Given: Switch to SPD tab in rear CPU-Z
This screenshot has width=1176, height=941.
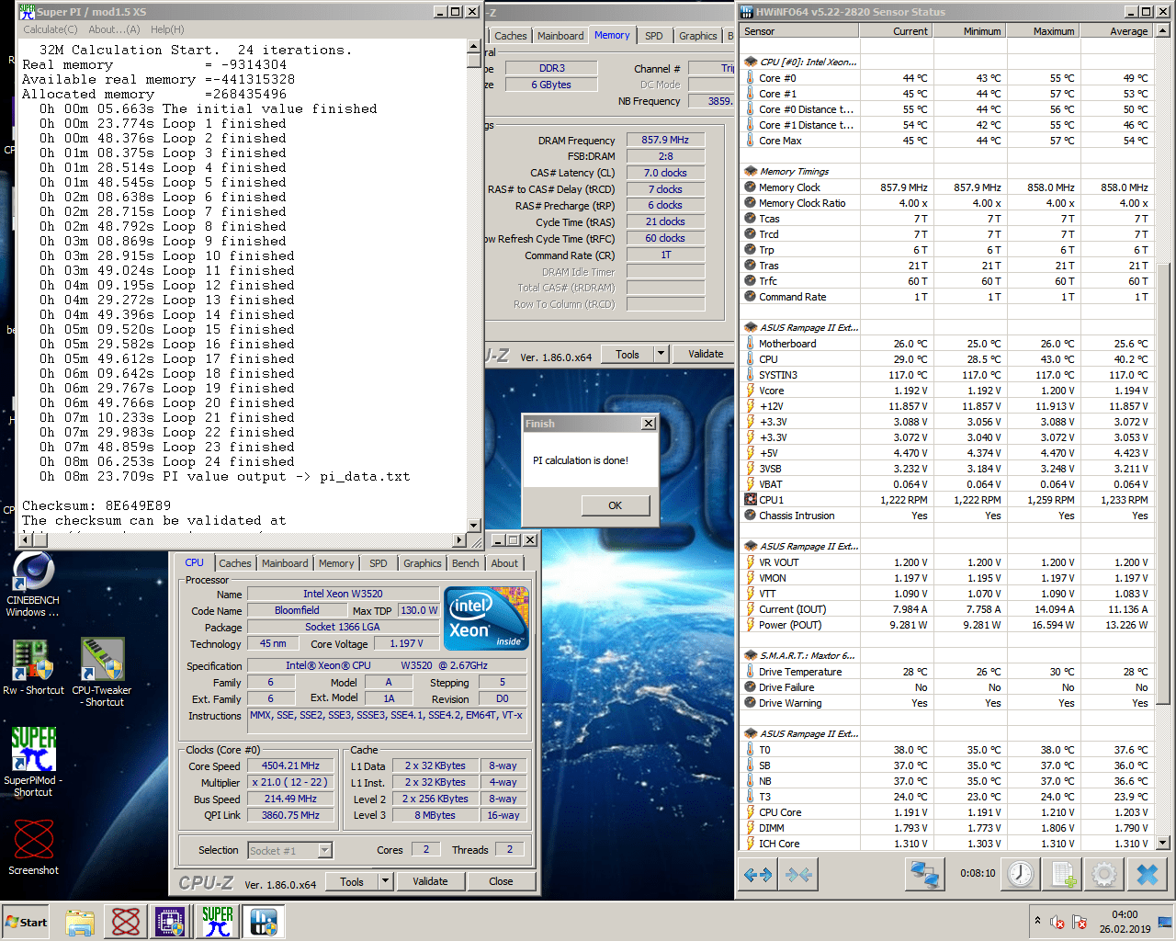Looking at the screenshot, I should 653,36.
